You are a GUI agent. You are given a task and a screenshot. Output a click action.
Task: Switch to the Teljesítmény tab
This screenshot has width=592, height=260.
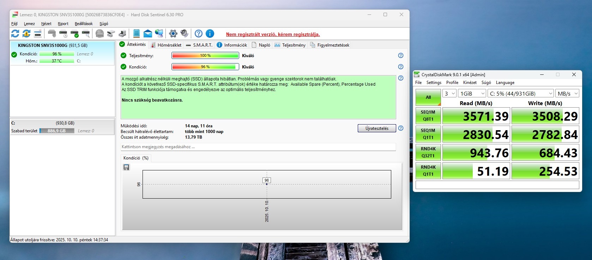[290, 45]
